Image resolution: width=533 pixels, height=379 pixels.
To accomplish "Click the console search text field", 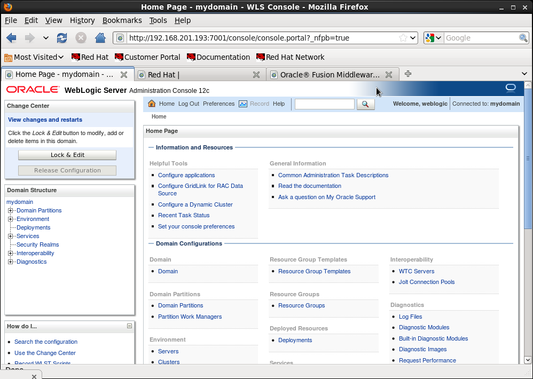I will tap(325, 104).
